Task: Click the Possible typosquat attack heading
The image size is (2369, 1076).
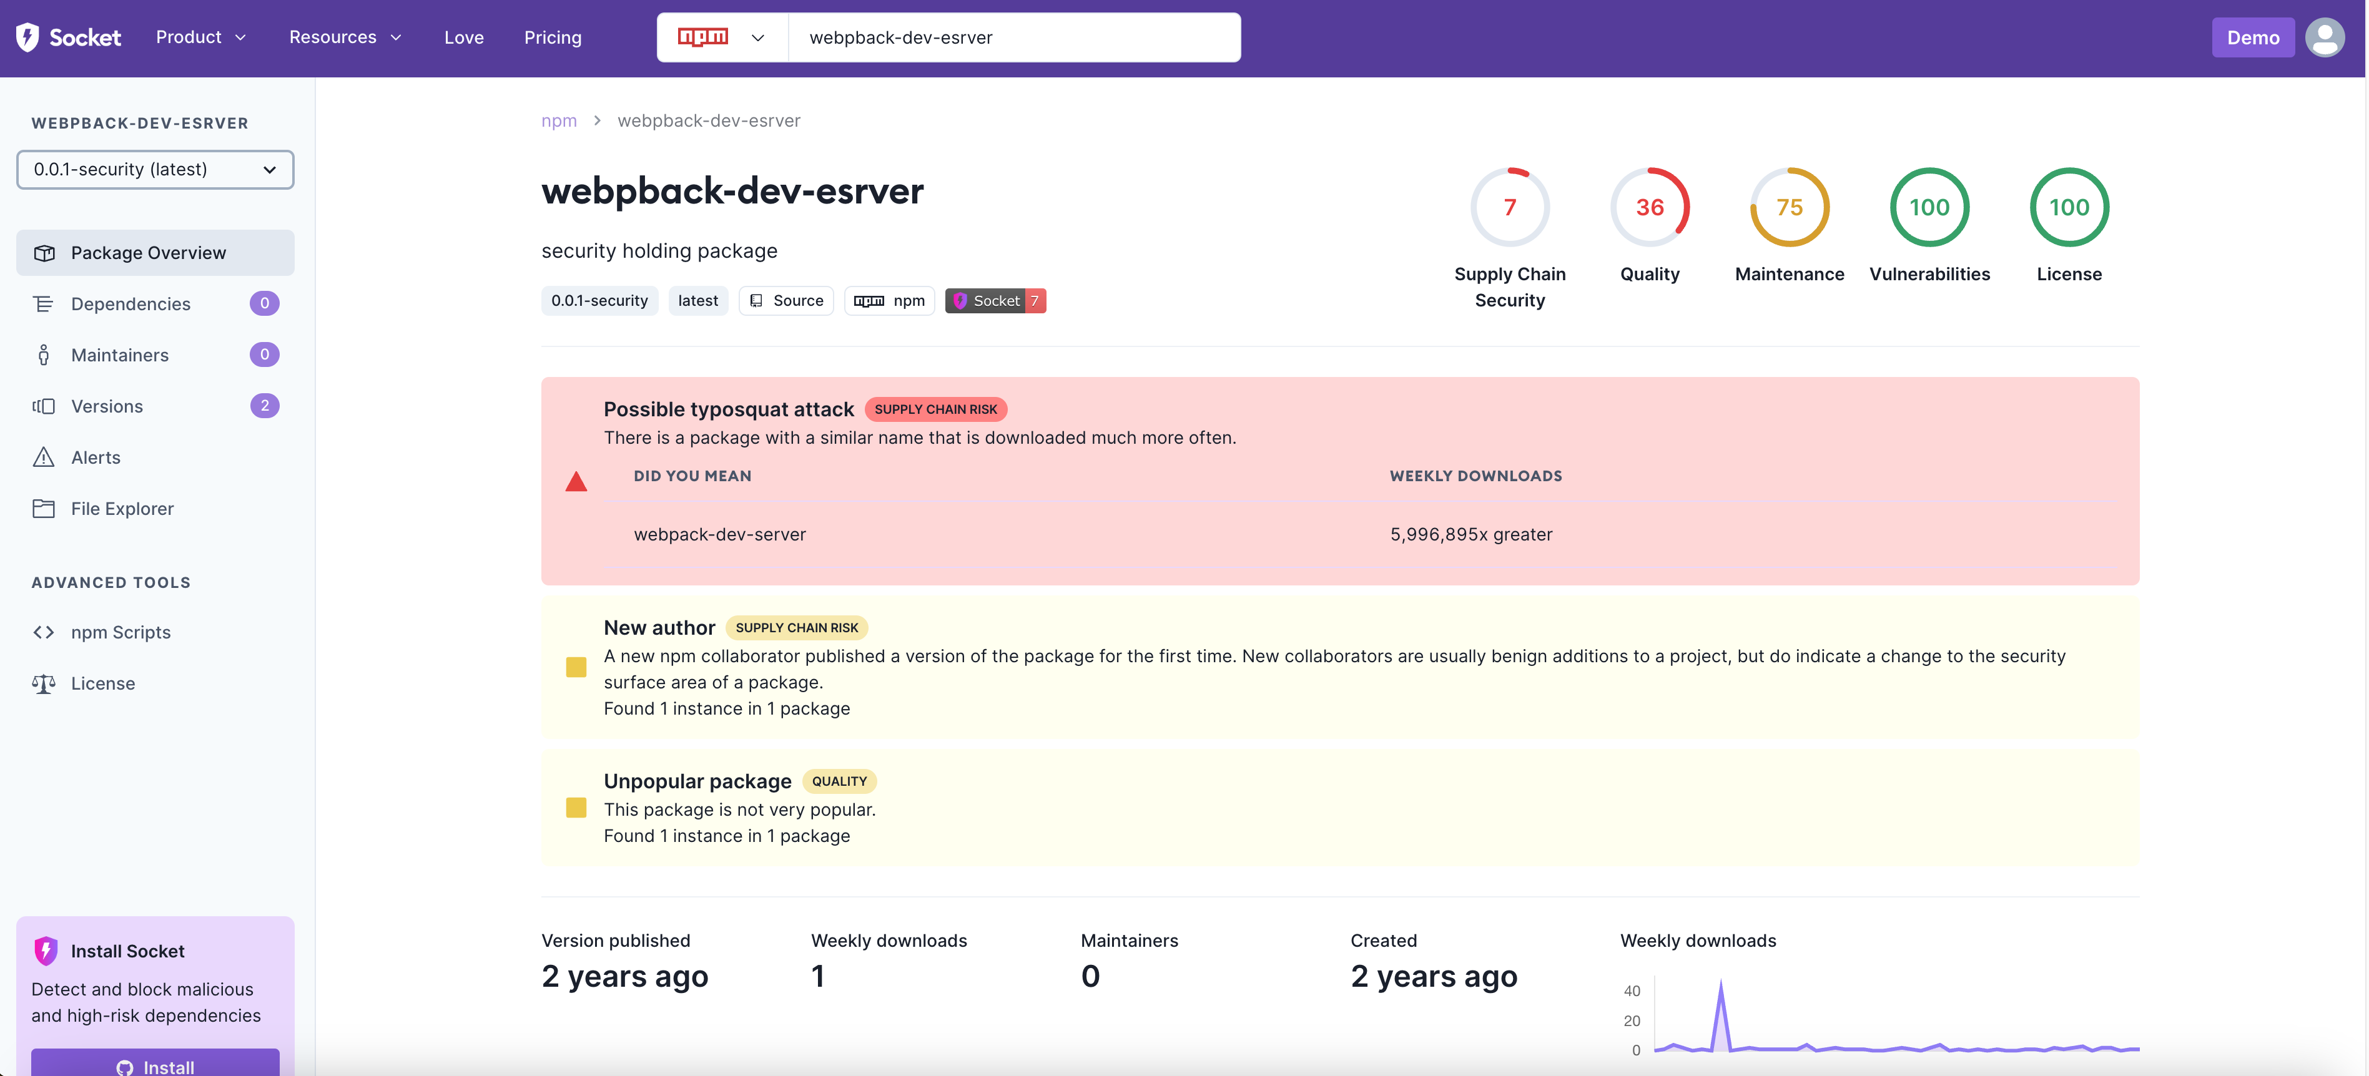Action: tap(728, 409)
